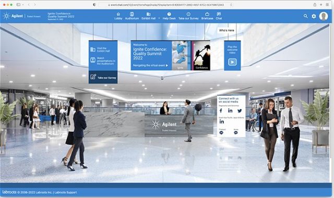Open Exhibit Hall in the navigation bar
This screenshot has width=334, height=198.
pos(148,16)
